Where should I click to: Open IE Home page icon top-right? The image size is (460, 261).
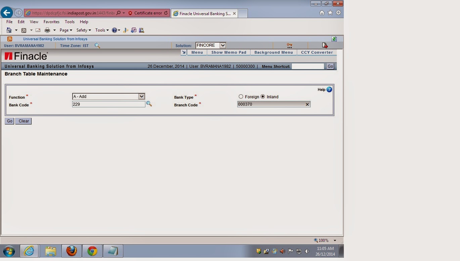[x=322, y=13]
